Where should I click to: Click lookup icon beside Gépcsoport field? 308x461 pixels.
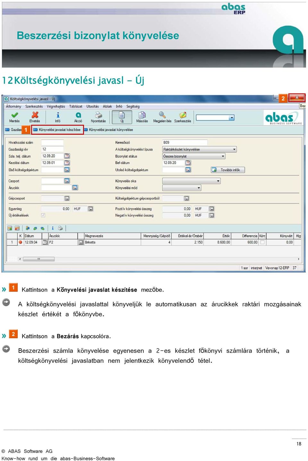coord(67,198)
